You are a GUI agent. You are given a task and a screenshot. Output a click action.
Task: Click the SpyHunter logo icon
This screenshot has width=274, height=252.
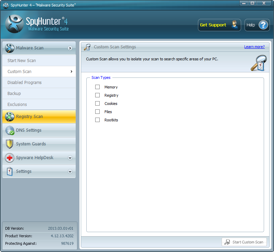pyautogui.click(x=14, y=24)
